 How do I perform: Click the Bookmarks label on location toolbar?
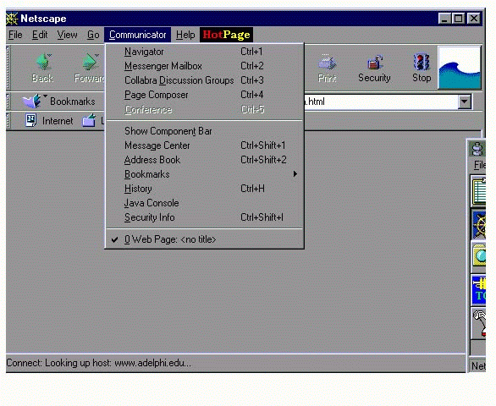pyautogui.click(x=73, y=101)
